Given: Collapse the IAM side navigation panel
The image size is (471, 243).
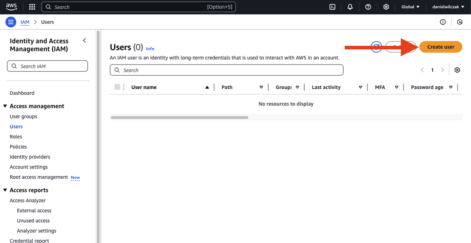Looking at the screenshot, I should click(x=84, y=40).
